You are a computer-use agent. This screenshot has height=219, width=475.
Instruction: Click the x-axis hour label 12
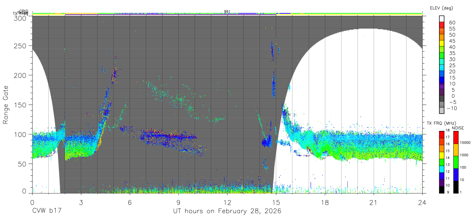coord(227,202)
